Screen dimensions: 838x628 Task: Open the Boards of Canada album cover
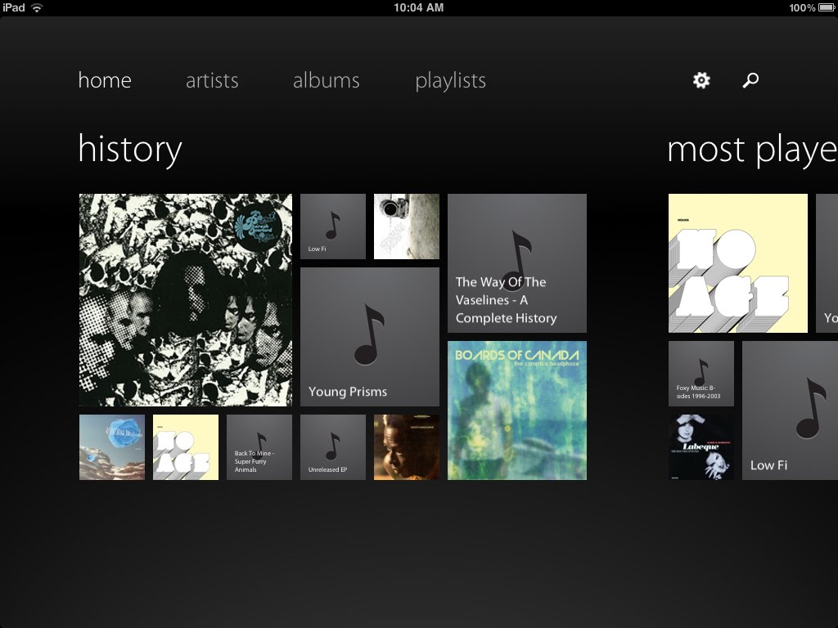[517, 410]
